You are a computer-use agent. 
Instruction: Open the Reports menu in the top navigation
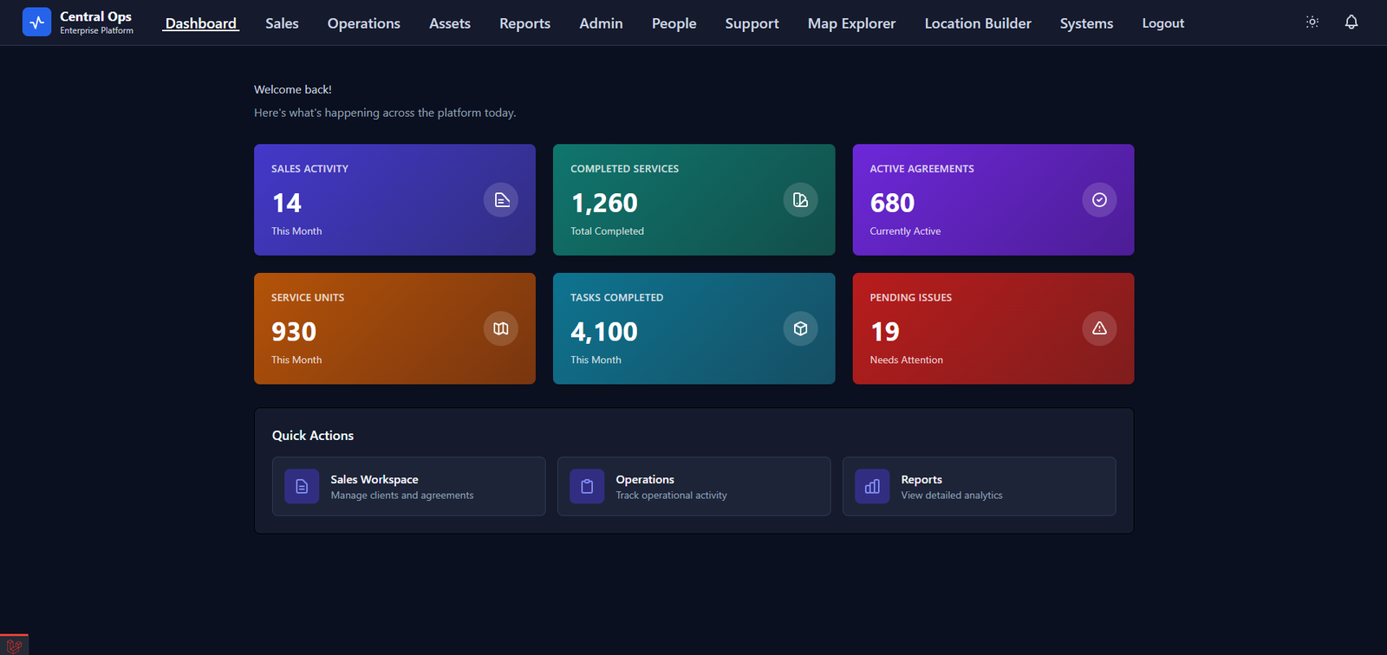(524, 23)
